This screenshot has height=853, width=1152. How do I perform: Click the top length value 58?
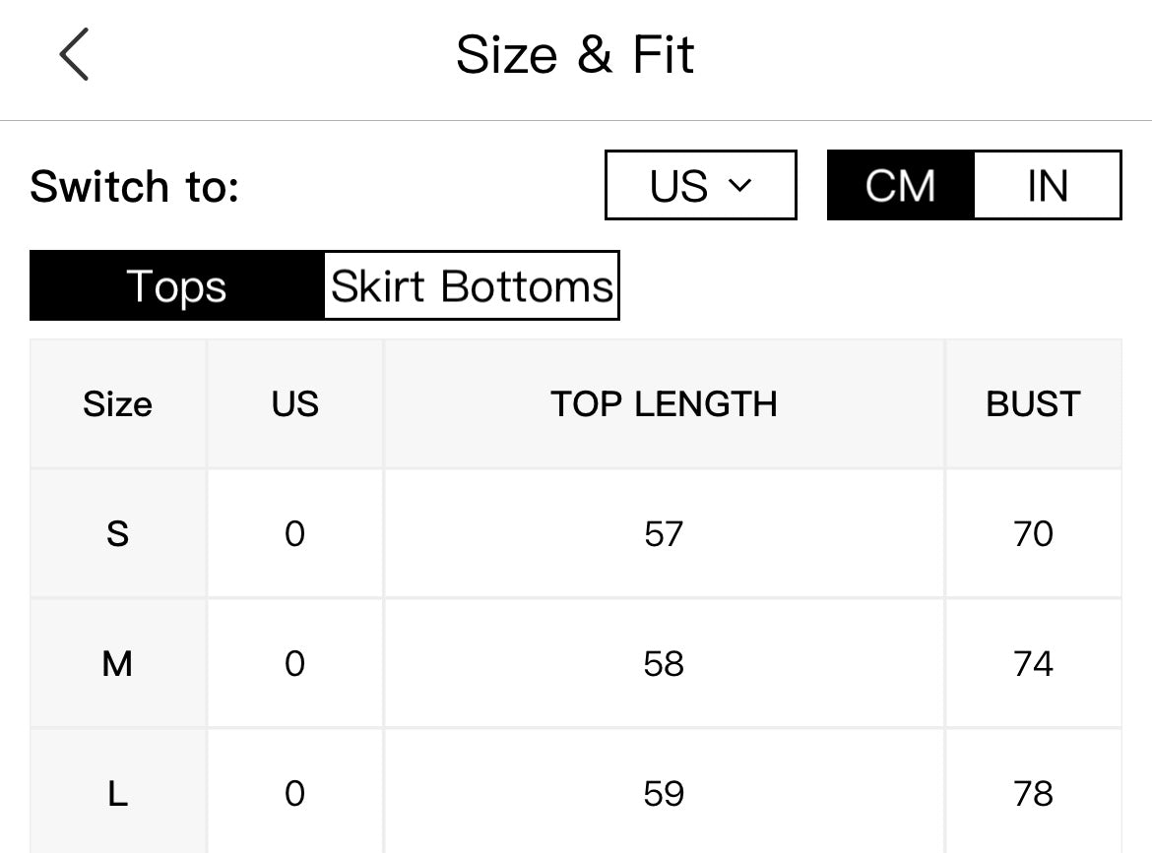coord(664,663)
